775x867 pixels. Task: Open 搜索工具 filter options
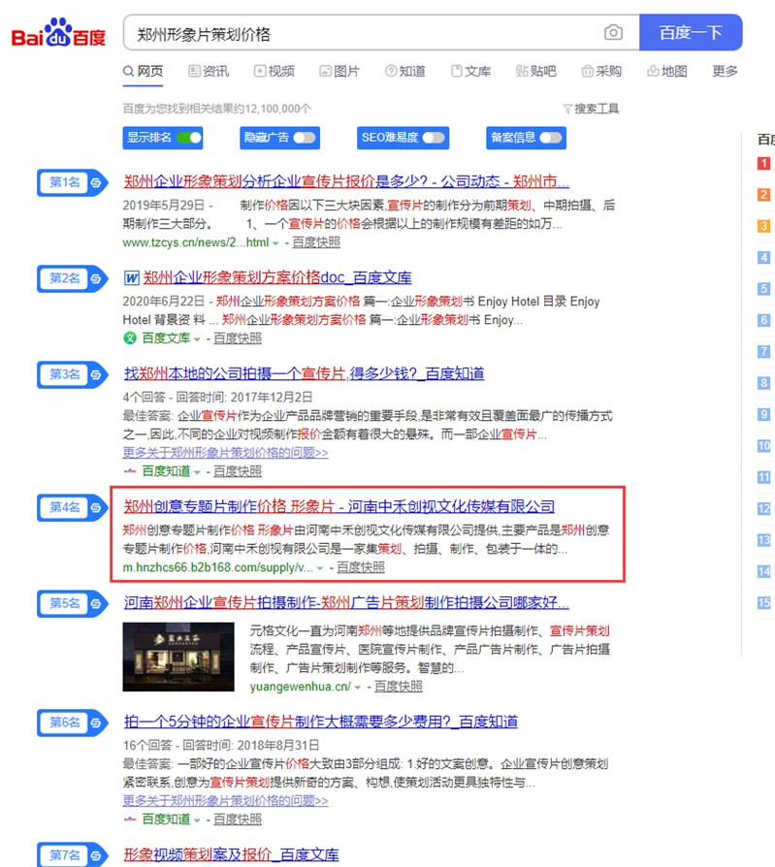click(591, 109)
